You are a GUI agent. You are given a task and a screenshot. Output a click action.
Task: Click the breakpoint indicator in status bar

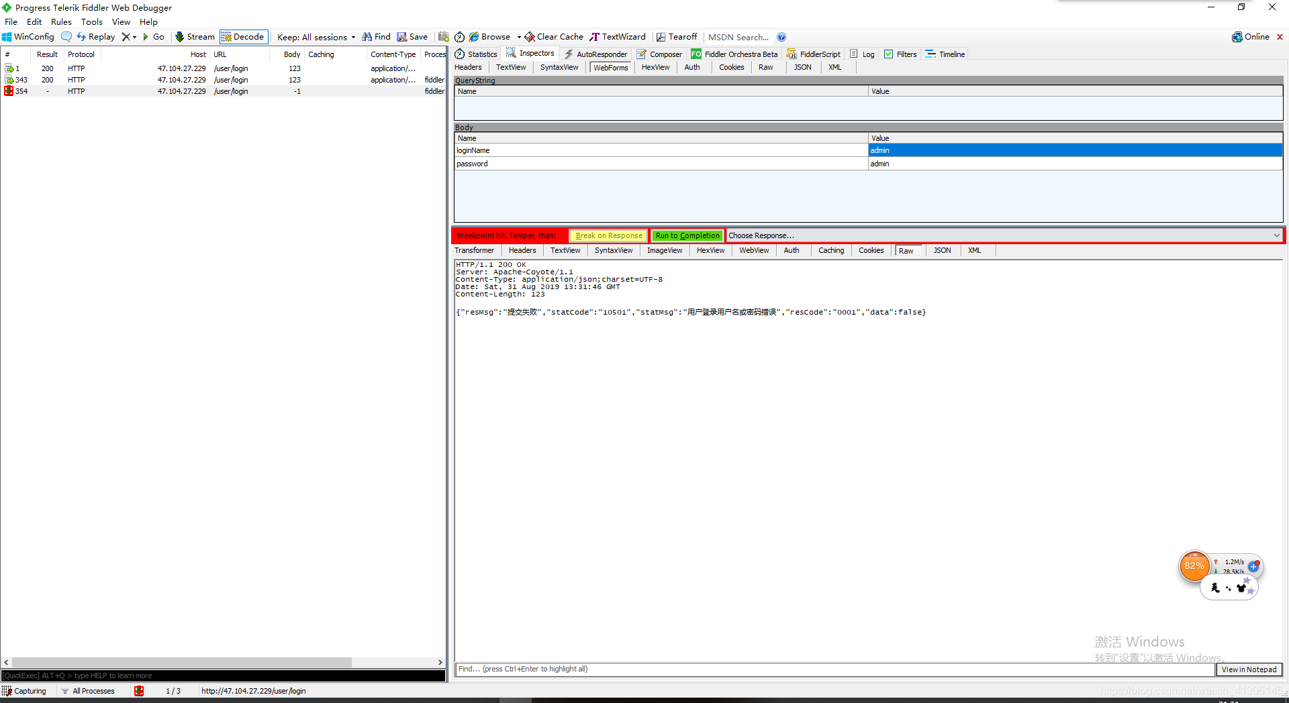[139, 691]
